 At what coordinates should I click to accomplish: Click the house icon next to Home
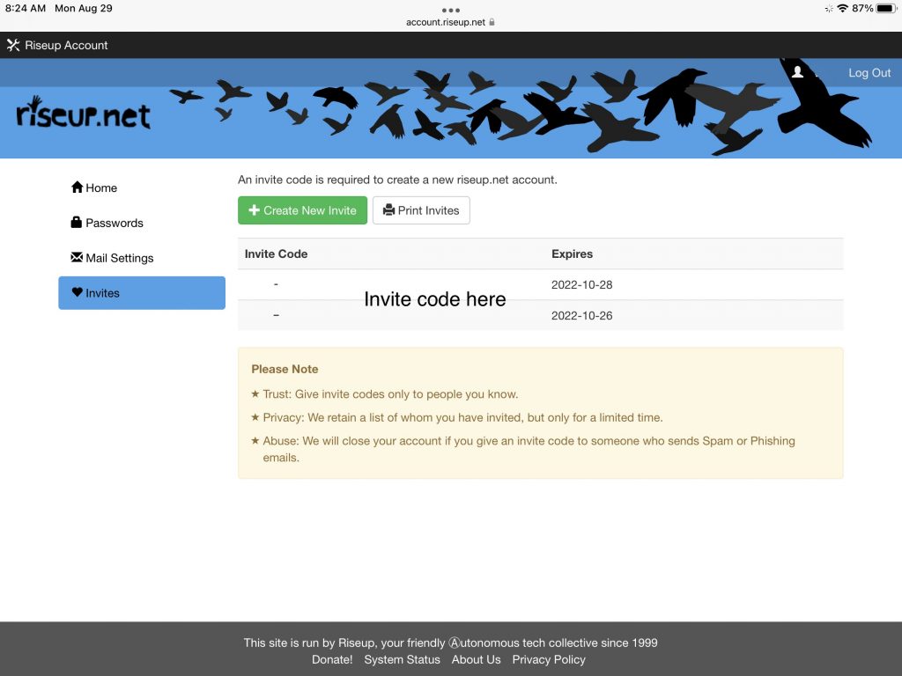tap(77, 187)
